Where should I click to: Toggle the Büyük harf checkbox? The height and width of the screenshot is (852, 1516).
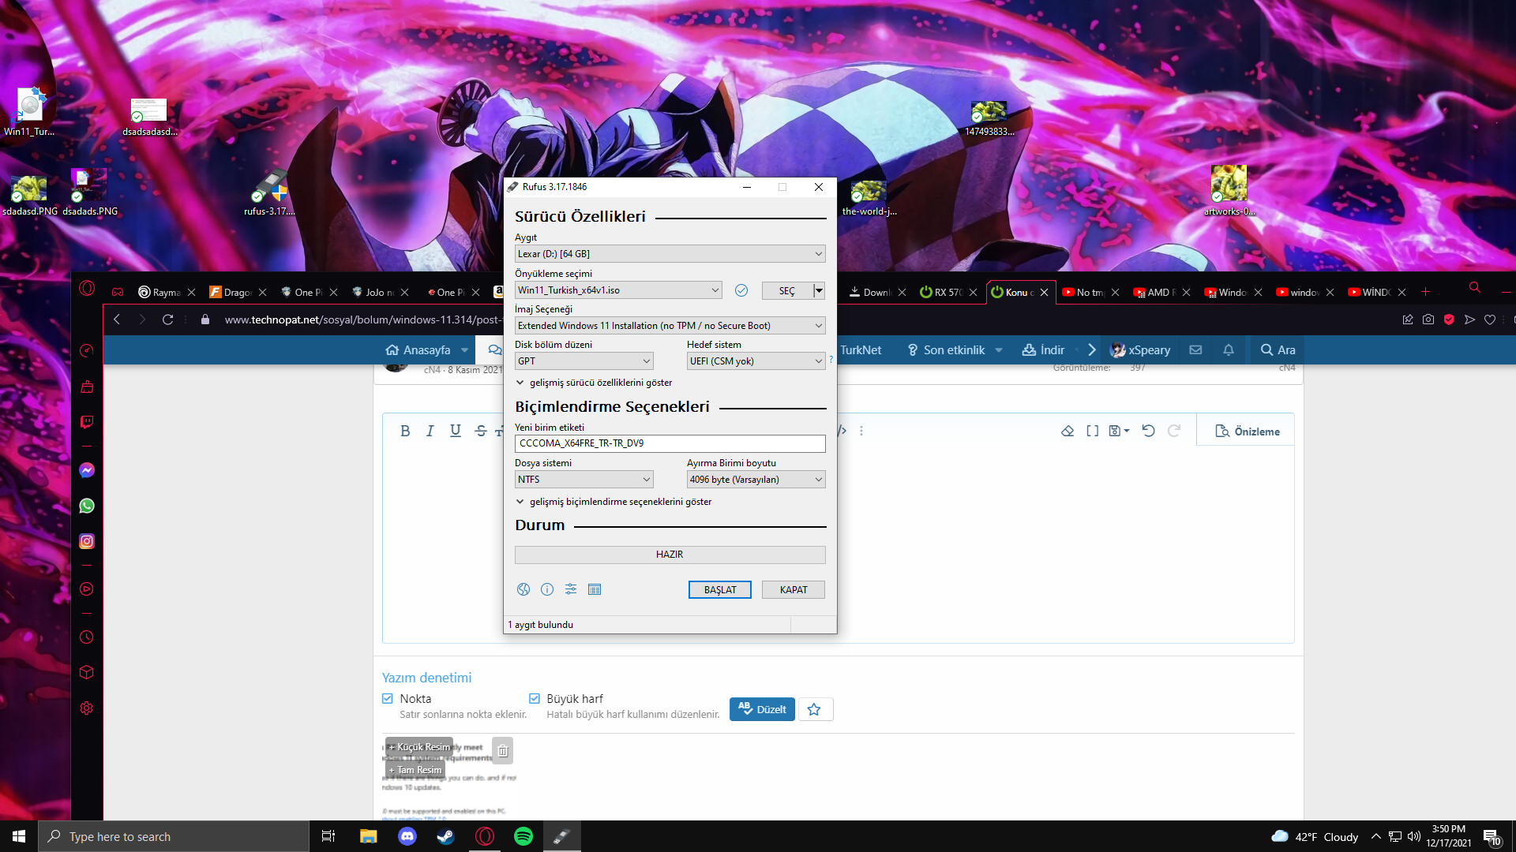tap(535, 699)
